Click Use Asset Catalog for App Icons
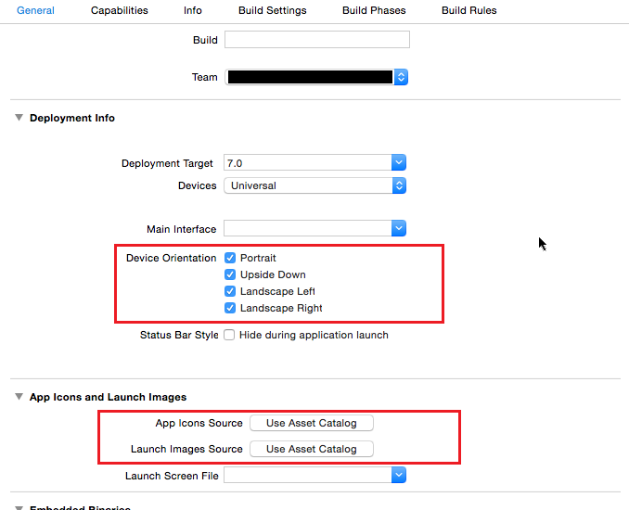The image size is (629, 510). 312,423
